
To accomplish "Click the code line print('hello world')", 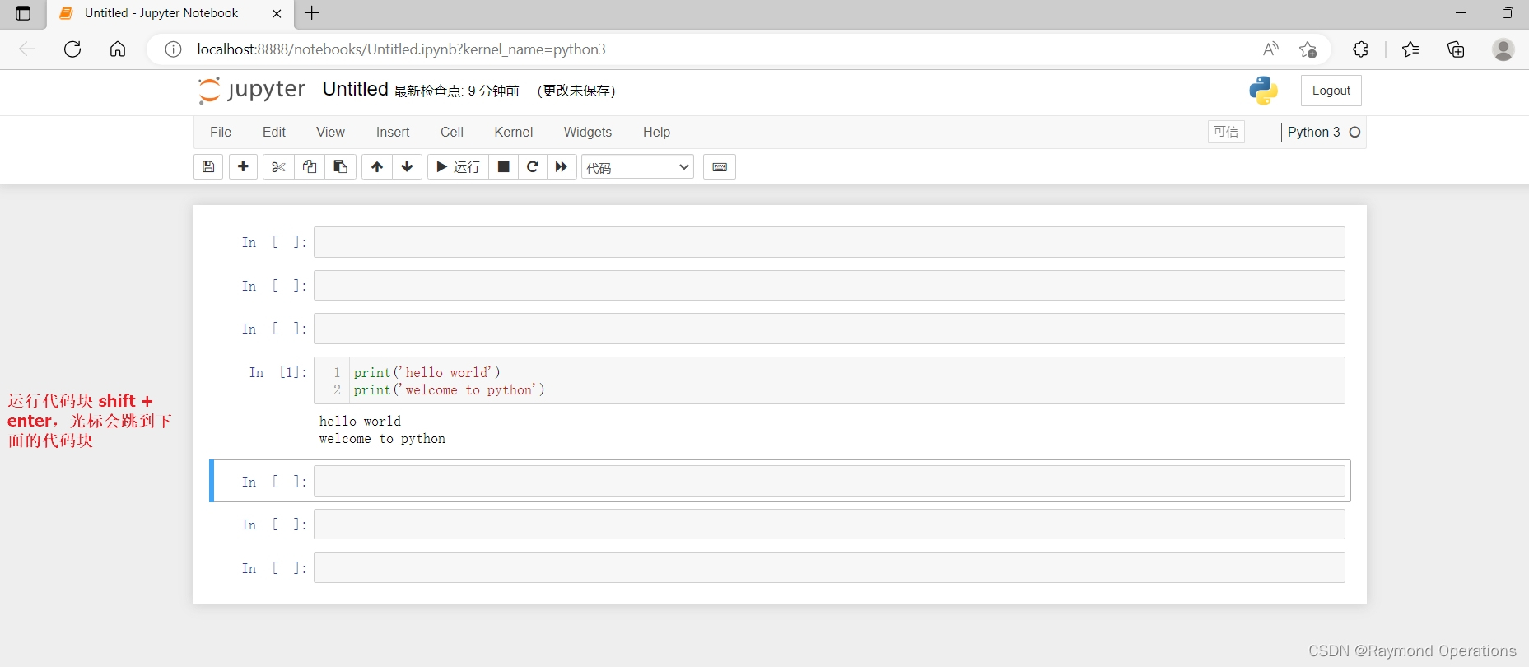I will [427, 373].
